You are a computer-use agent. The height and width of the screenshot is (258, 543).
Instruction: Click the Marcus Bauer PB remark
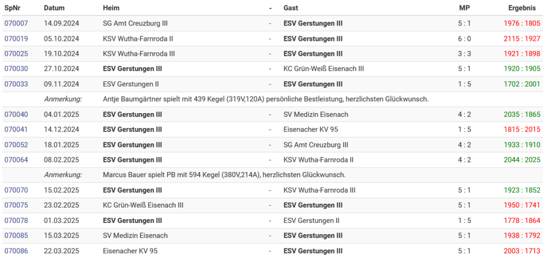[224, 175]
